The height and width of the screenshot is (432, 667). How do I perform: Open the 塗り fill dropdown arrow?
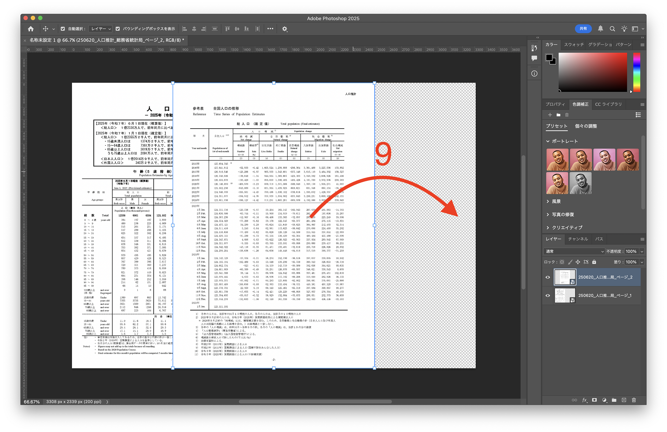[642, 262]
